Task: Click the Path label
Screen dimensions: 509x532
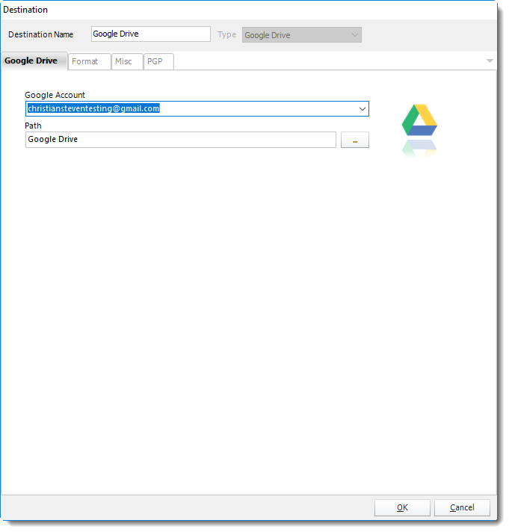Action: 33,126
